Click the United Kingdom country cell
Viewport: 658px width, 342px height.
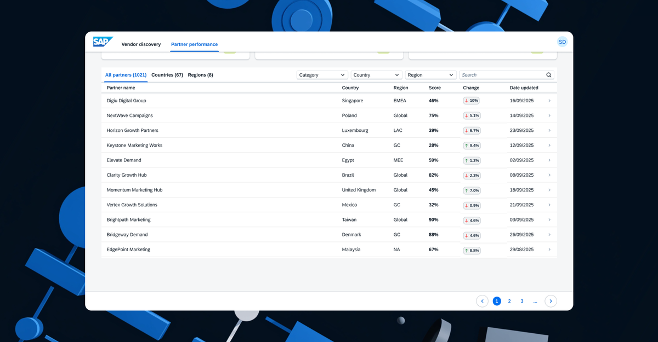[x=359, y=190]
